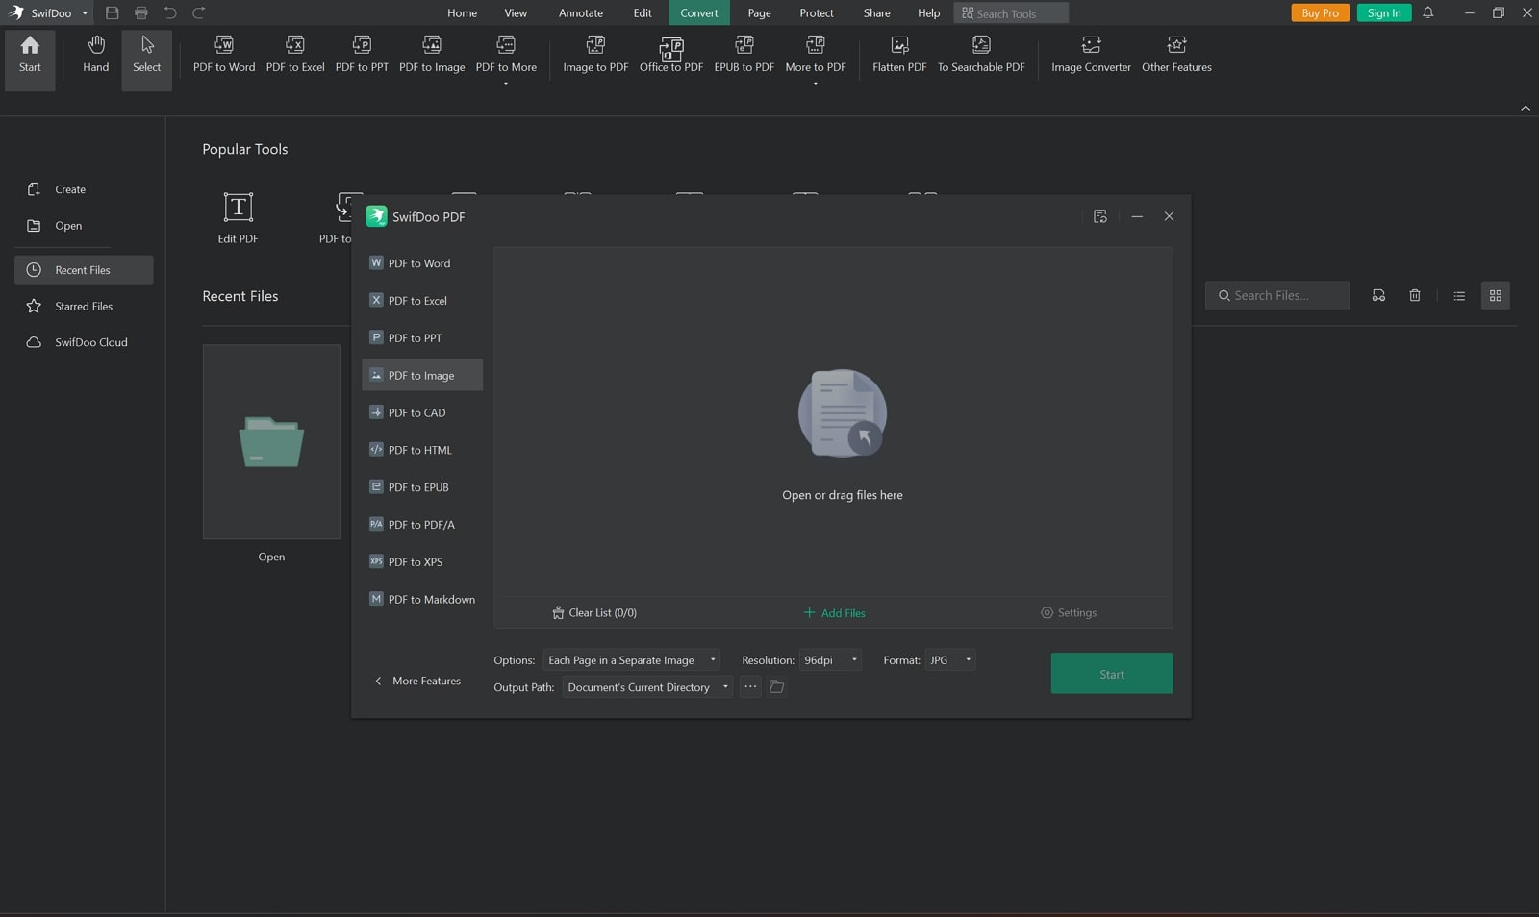1539x917 pixels.
Task: Click Clear List in the dialog
Action: click(594, 612)
